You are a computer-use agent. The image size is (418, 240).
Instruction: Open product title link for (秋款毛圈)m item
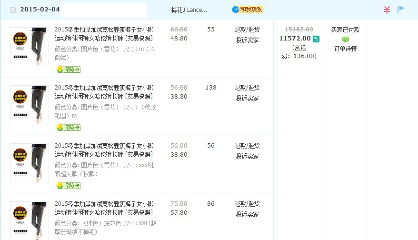104,92
